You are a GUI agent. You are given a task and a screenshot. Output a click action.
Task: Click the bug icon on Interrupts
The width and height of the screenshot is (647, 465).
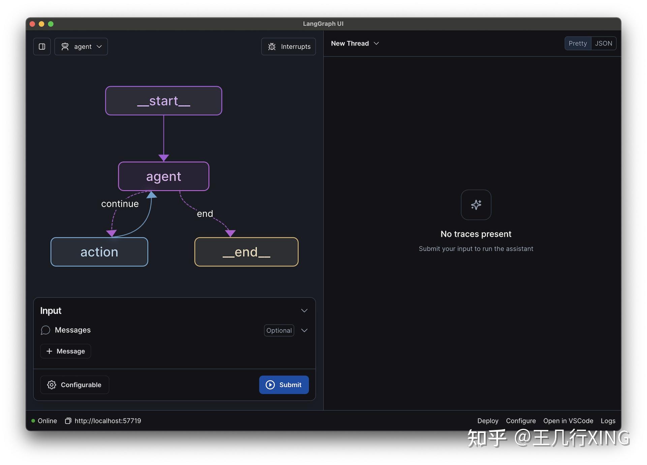coord(272,46)
